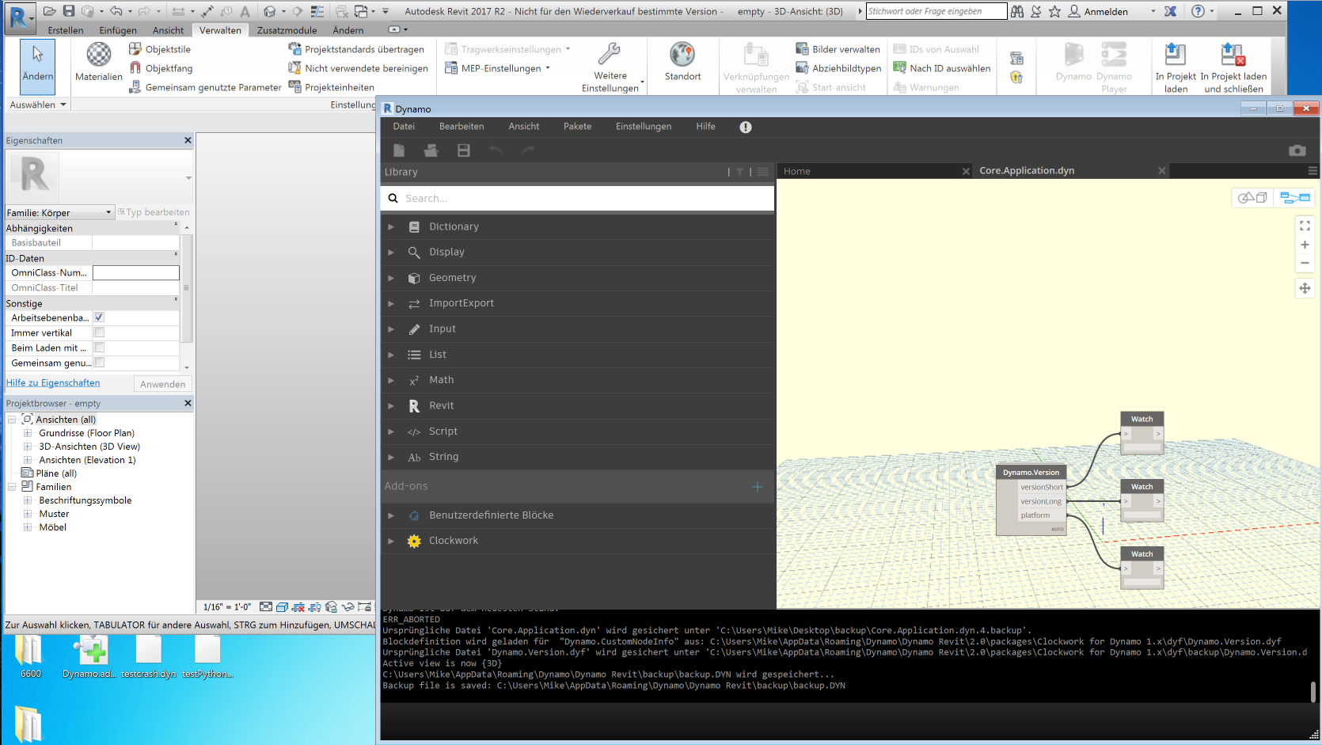Click the Library search field
This screenshot has height=745, width=1322.
[x=576, y=198]
